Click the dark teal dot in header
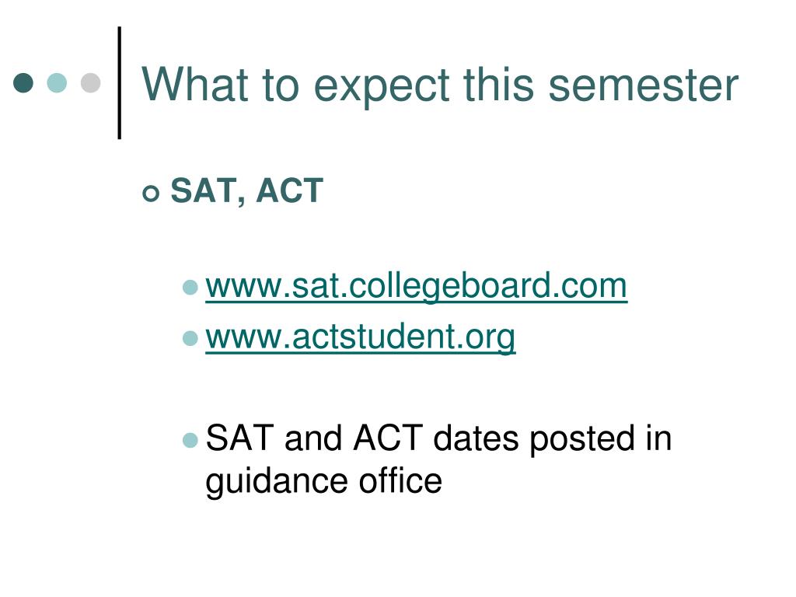This screenshot has width=796, height=597. (x=23, y=82)
